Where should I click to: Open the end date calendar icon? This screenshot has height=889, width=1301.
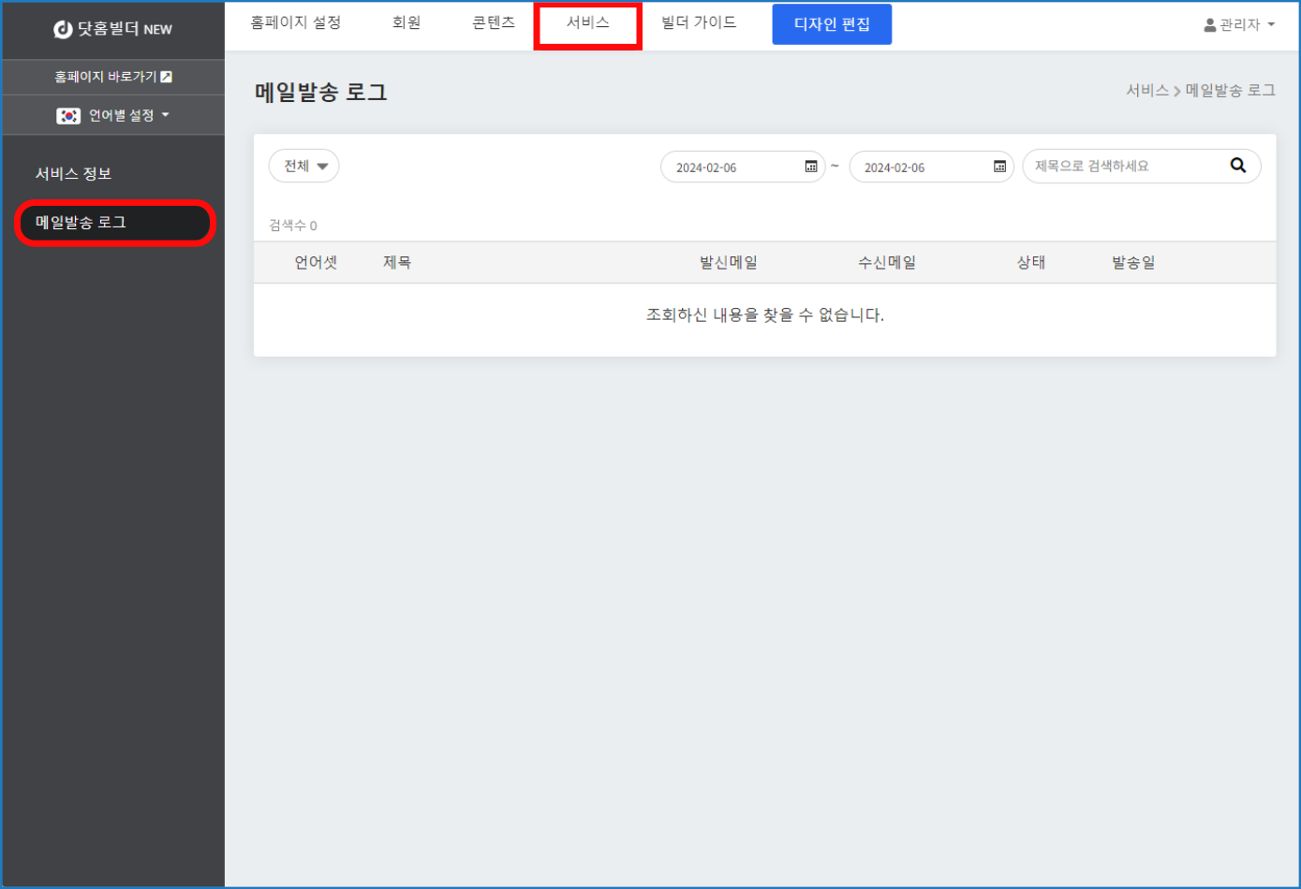point(999,167)
